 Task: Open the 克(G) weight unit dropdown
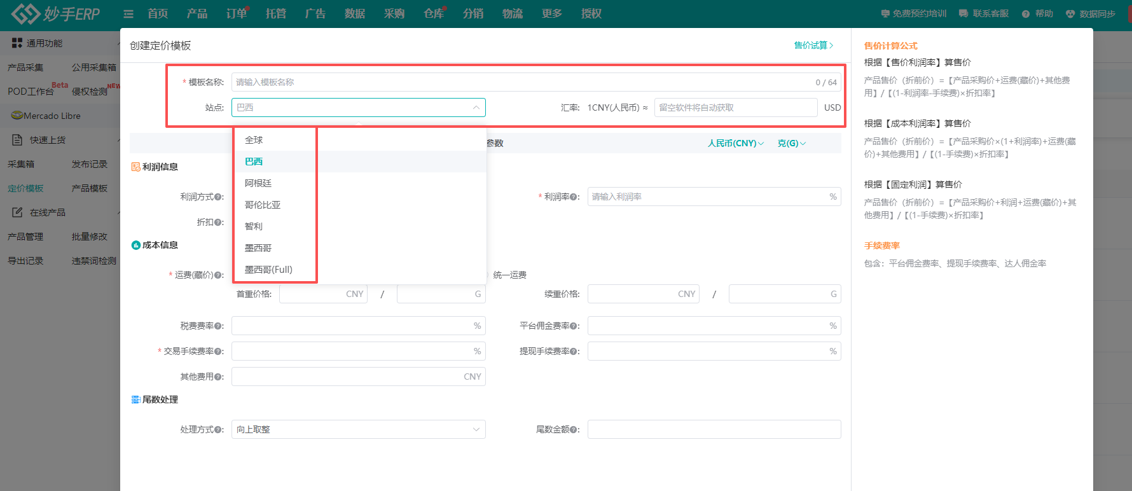[x=791, y=143]
